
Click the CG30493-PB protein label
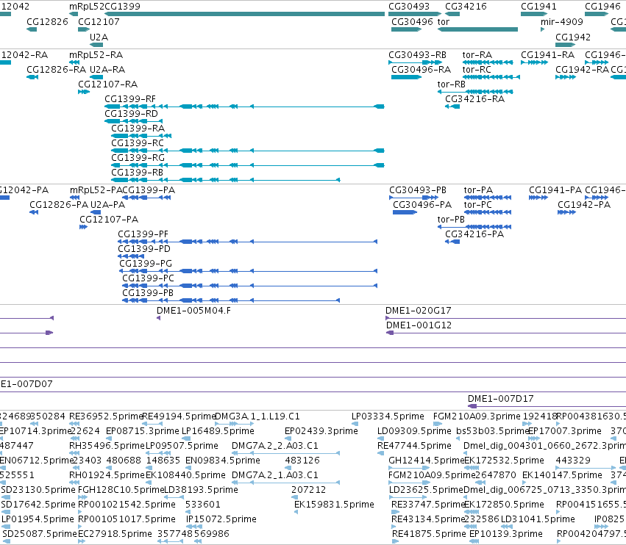418,190
